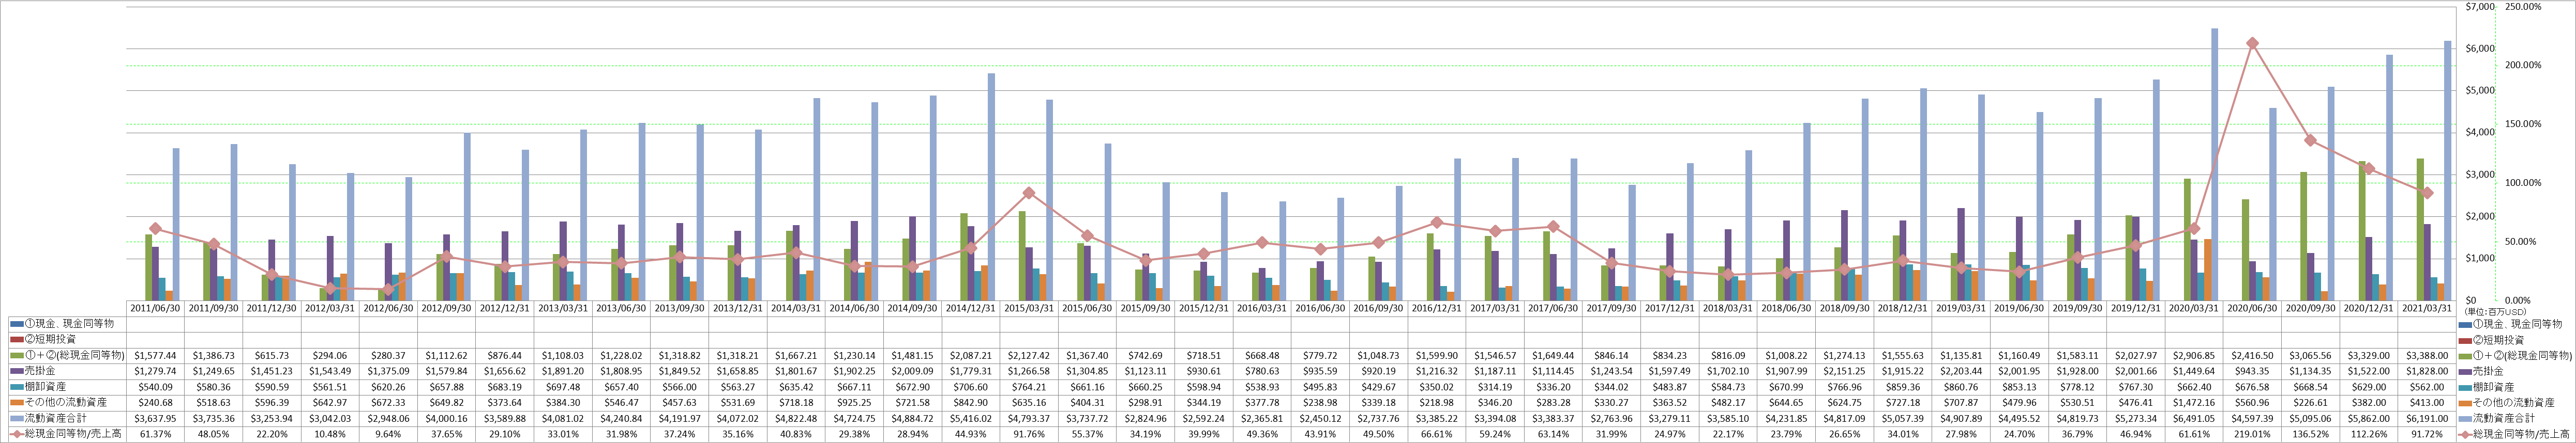Click the 9.64% ratio cell

(388, 435)
